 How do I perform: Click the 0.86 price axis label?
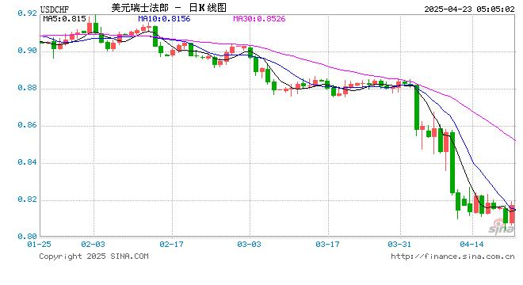coord(27,125)
